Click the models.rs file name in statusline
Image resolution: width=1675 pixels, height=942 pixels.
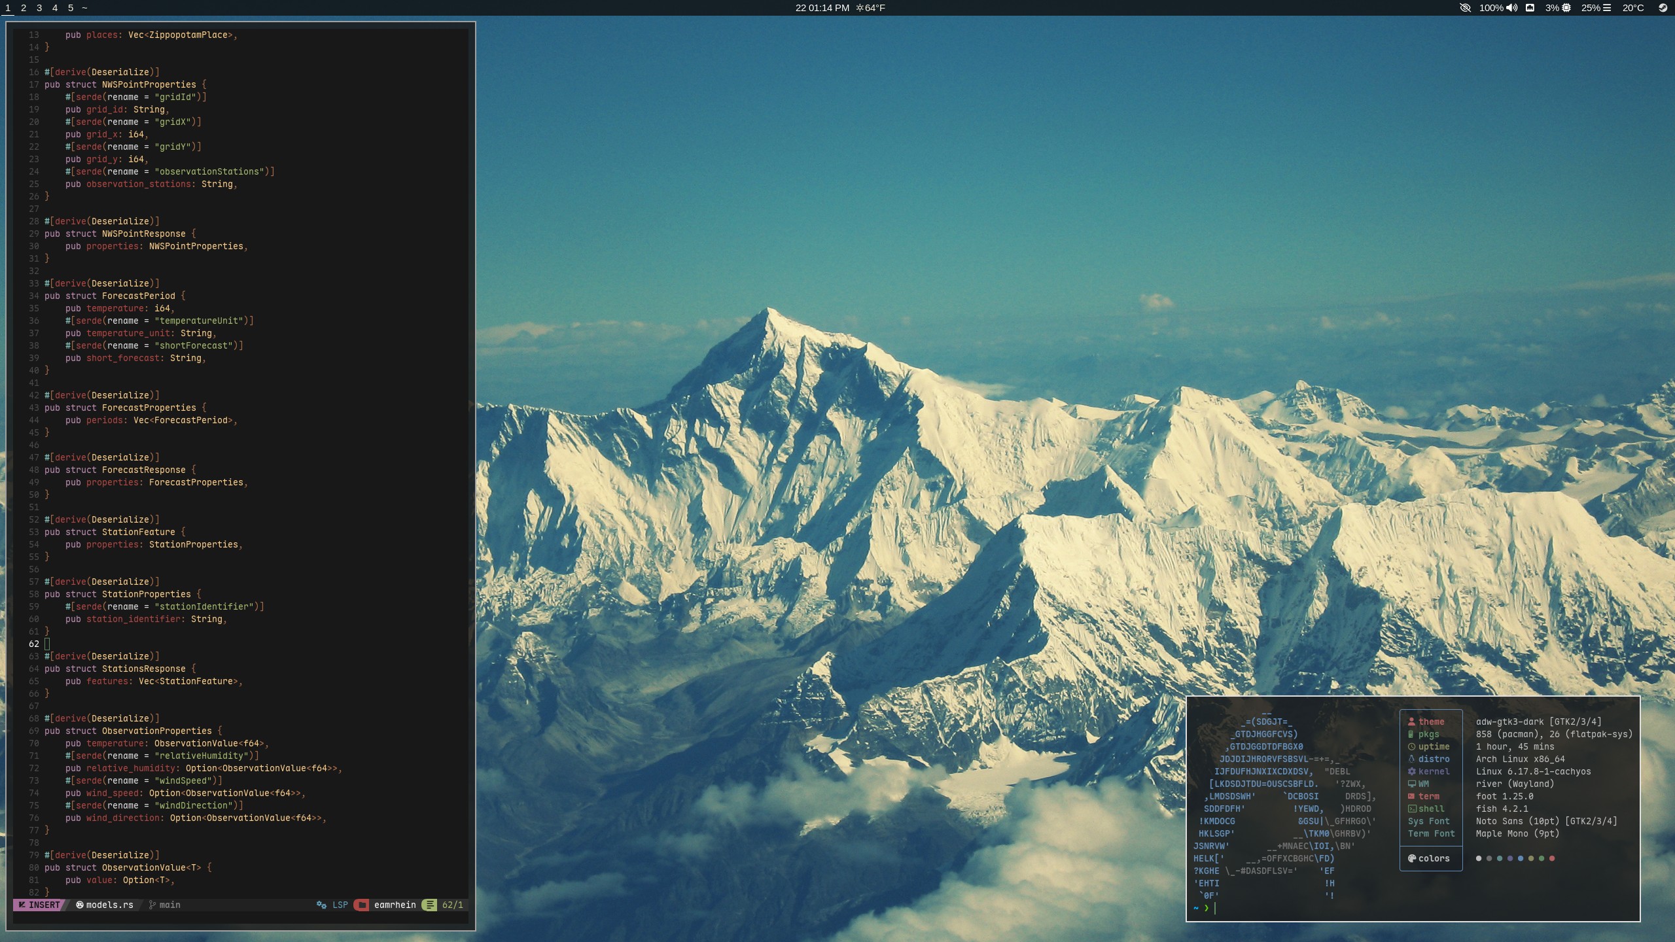(x=109, y=905)
